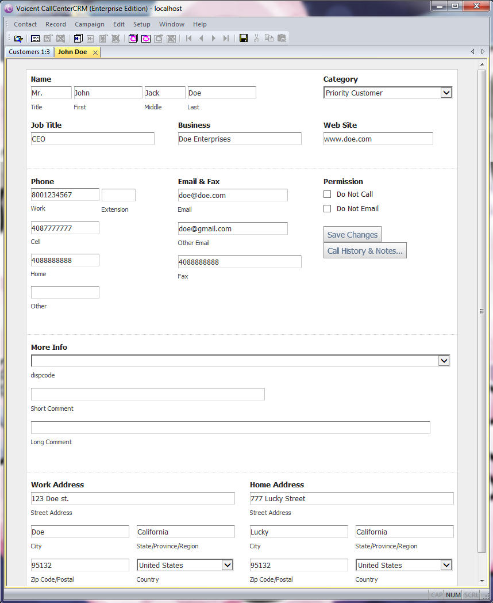Click the open folder icon in toolbar
The height and width of the screenshot is (603, 493).
coord(18,39)
